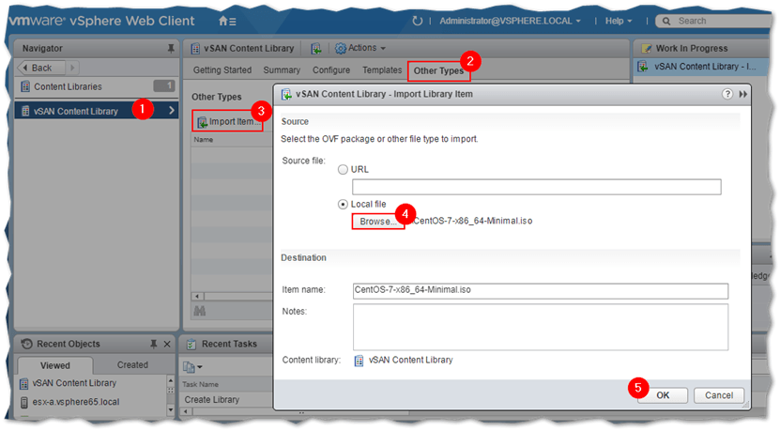This screenshot has height=431, width=780.
Task: Pin the Recent Objects panel
Action: pos(154,344)
